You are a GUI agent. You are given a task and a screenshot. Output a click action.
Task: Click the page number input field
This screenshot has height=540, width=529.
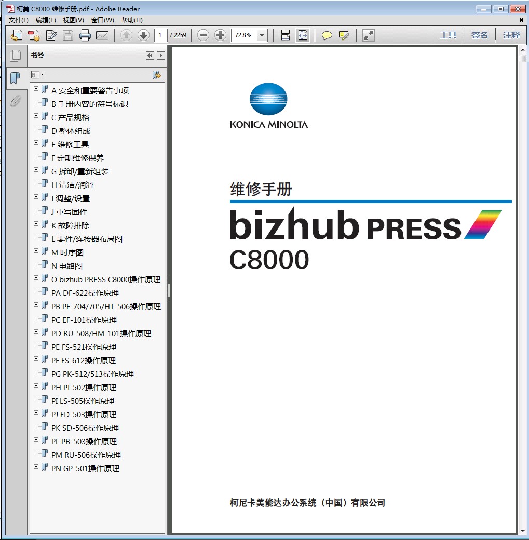[160, 35]
